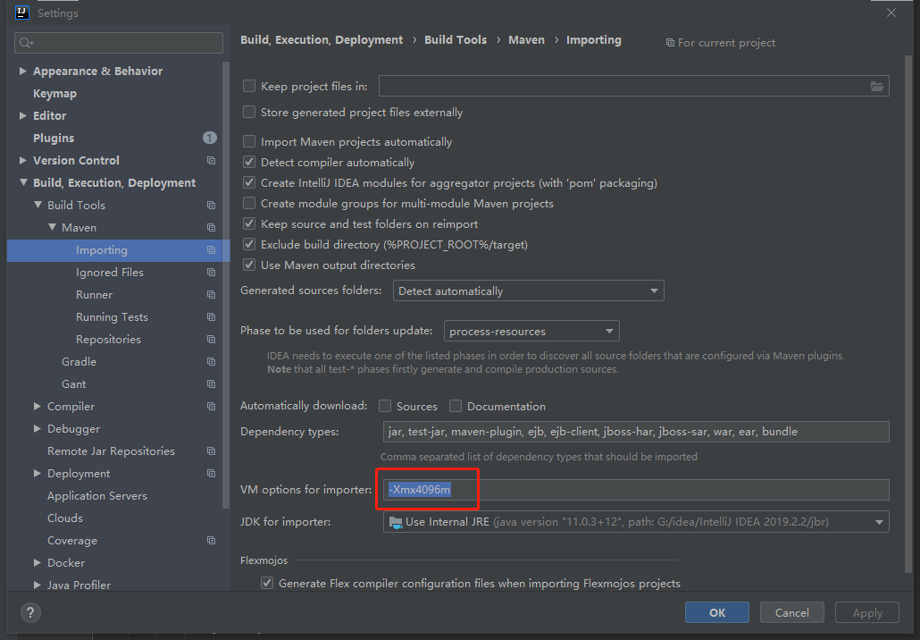Expand the Debugger node

38,428
